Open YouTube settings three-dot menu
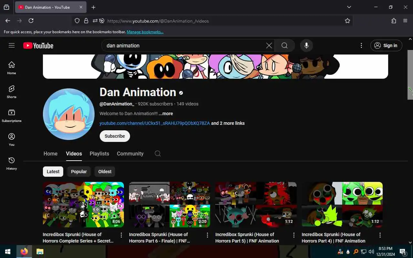 [361, 45]
